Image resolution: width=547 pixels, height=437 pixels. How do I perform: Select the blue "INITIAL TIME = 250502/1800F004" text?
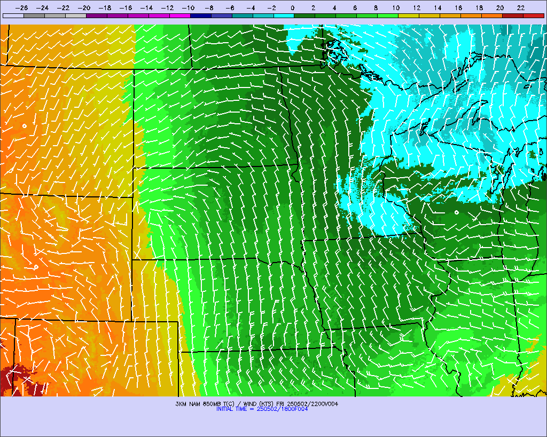click(262, 409)
